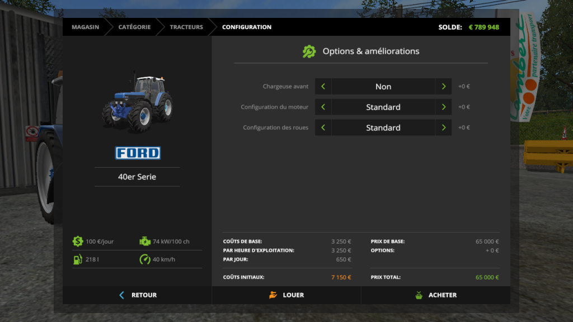573x322 pixels.
Task: Click the 'COÛTS INITIAUX:' label
Action: click(x=244, y=277)
